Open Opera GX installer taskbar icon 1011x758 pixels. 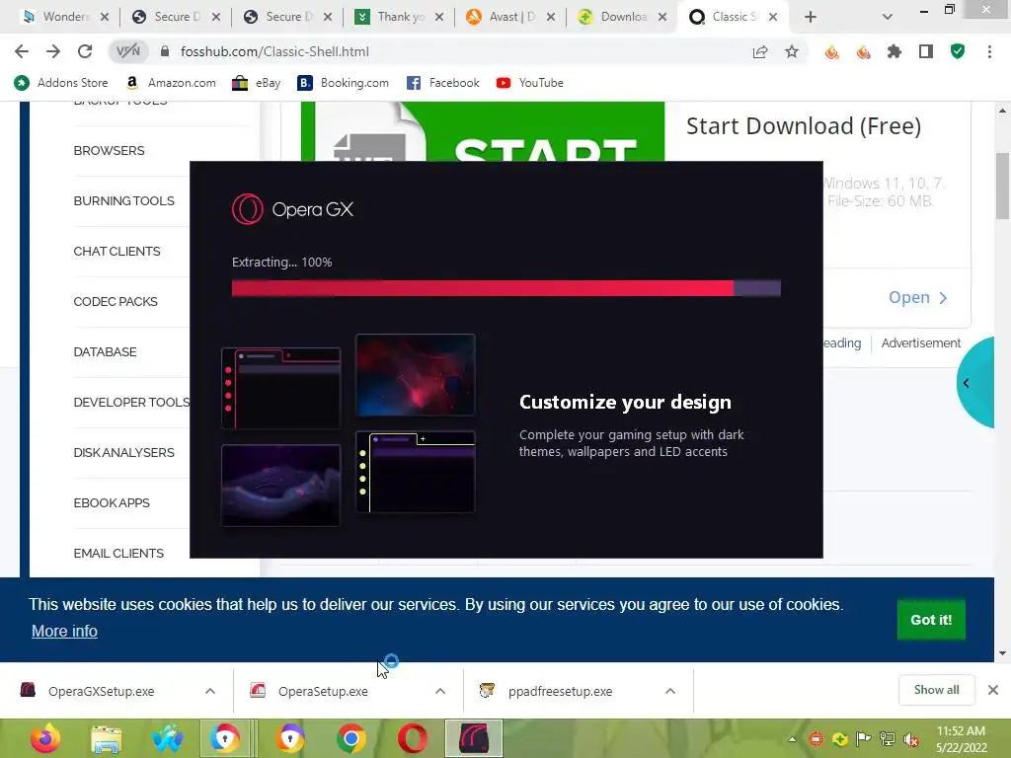473,738
